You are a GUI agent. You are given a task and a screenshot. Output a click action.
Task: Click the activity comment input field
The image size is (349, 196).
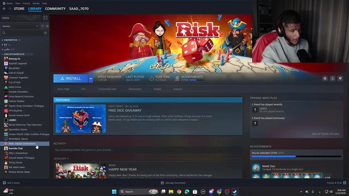[148, 150]
